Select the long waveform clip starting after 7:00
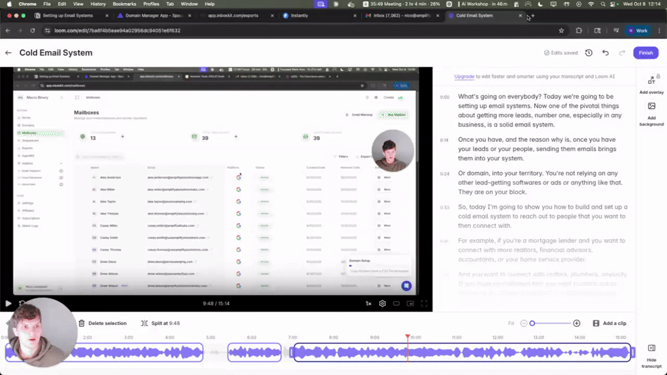Viewport: 667px width, 375px height. tap(462, 352)
